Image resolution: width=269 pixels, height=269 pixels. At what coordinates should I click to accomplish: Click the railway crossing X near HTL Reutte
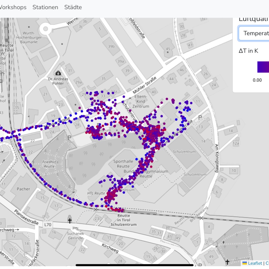click(95, 209)
